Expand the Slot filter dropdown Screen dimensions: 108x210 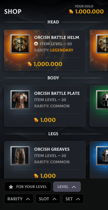[48, 199]
